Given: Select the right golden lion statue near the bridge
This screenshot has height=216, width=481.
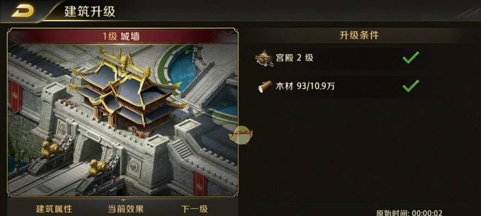Looking at the screenshot, I should pyautogui.click(x=97, y=167).
